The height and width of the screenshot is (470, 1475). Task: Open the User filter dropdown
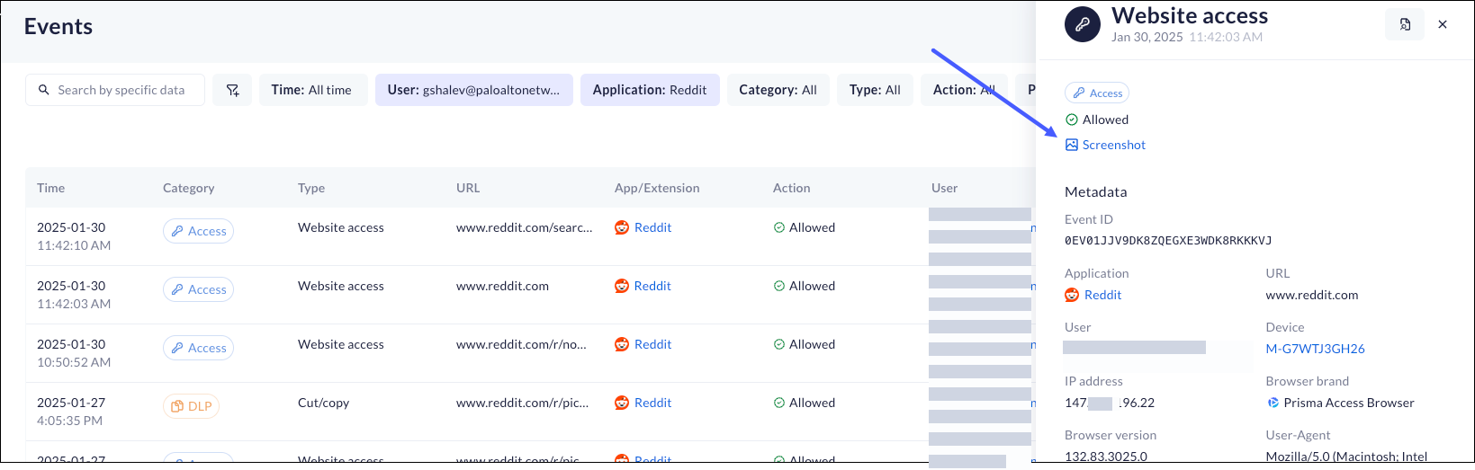click(x=473, y=90)
